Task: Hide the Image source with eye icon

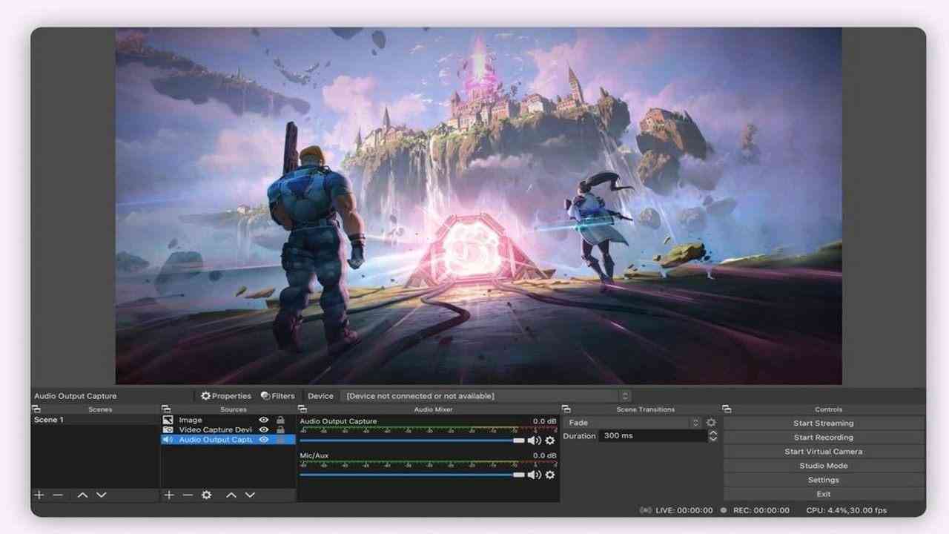Action: [x=263, y=420]
